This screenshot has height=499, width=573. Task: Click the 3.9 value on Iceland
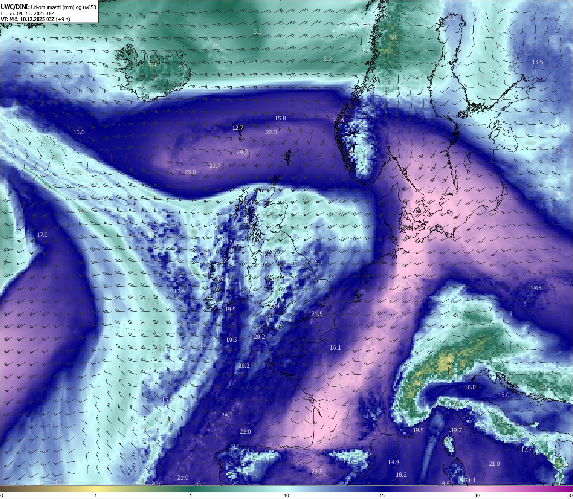[183, 68]
